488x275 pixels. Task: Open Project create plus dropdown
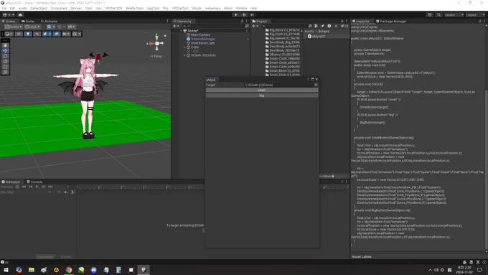coord(255,26)
